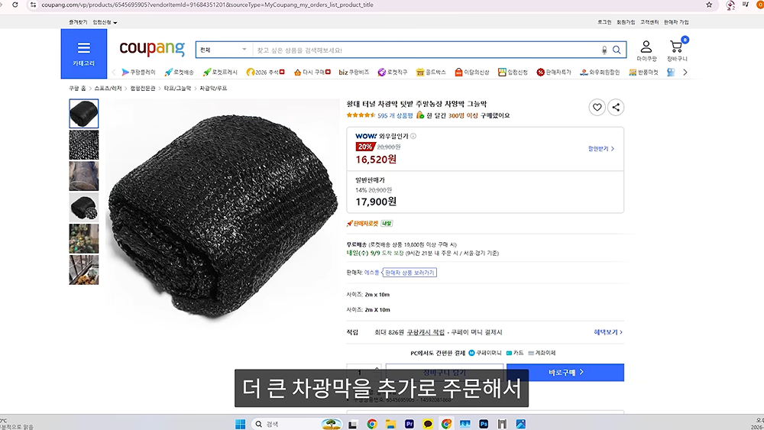The width and height of the screenshot is (764, 430).
Task: Add product to wishlist heart icon
Action: pyautogui.click(x=597, y=107)
